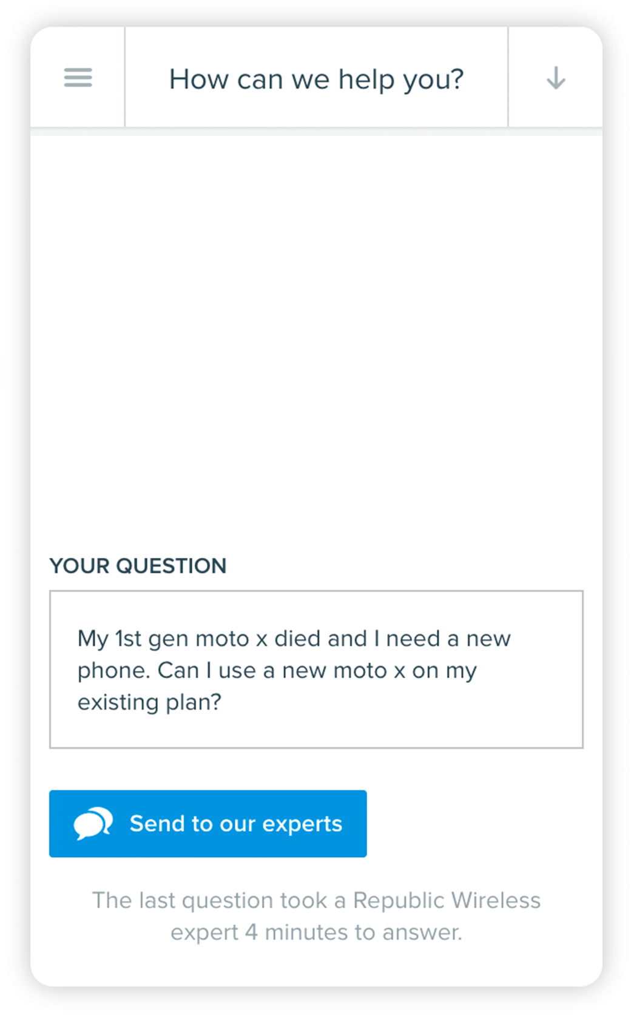The height and width of the screenshot is (1015, 631).
Task: Click the chat bubbles icon on Send button
Action: point(93,824)
